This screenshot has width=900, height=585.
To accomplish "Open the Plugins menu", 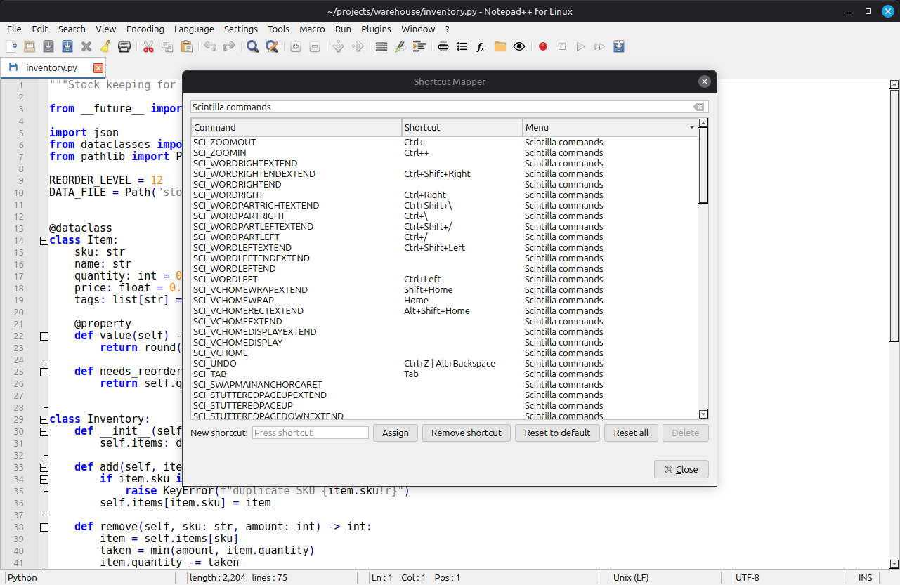I will (x=377, y=29).
